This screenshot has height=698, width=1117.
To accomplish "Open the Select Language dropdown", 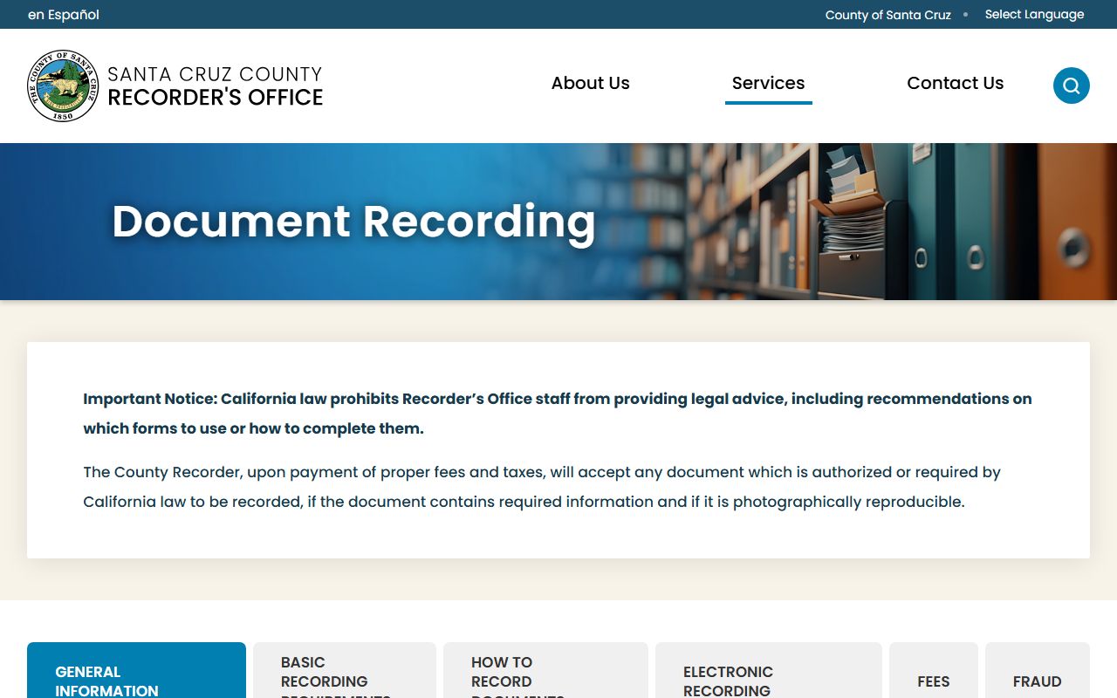I will click(1034, 14).
